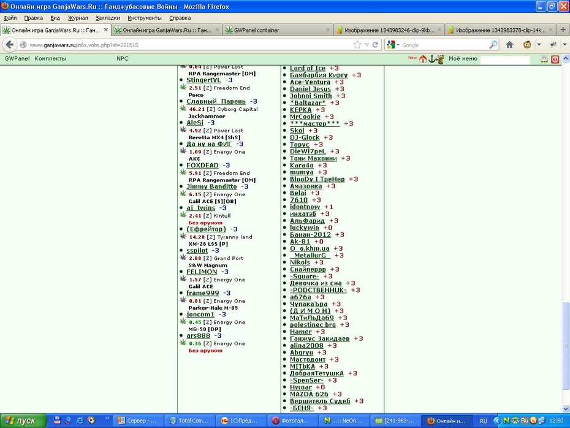The height and width of the screenshot is (428, 570).
Task: Open player profile idontnow
Action: (305, 207)
